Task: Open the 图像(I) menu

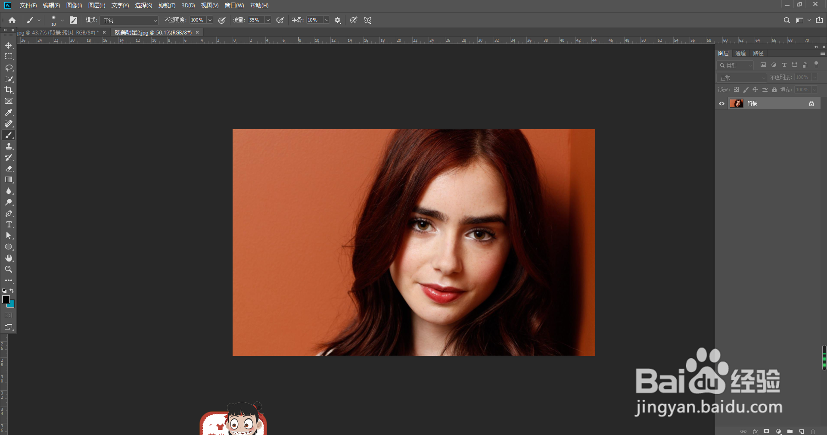Action: tap(74, 5)
